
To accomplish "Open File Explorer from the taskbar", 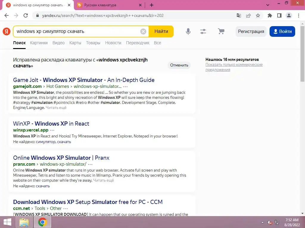I will [24, 222].
